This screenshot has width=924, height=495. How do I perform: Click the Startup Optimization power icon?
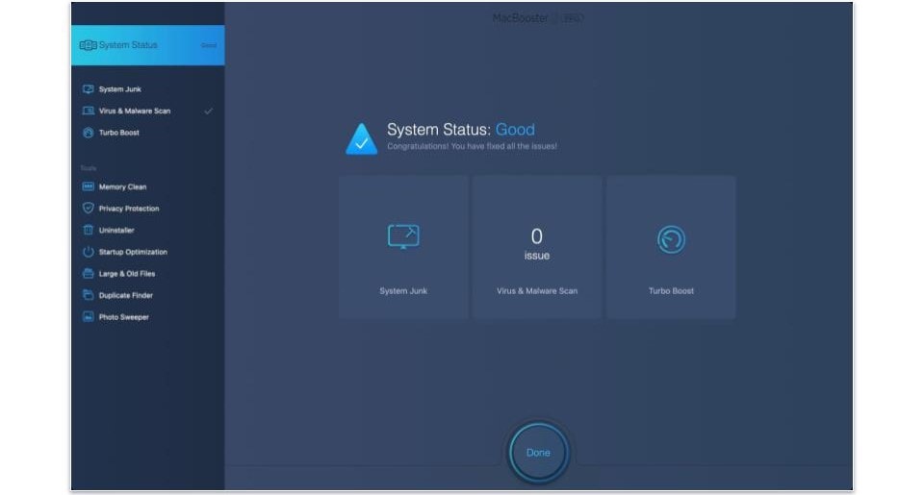(88, 252)
